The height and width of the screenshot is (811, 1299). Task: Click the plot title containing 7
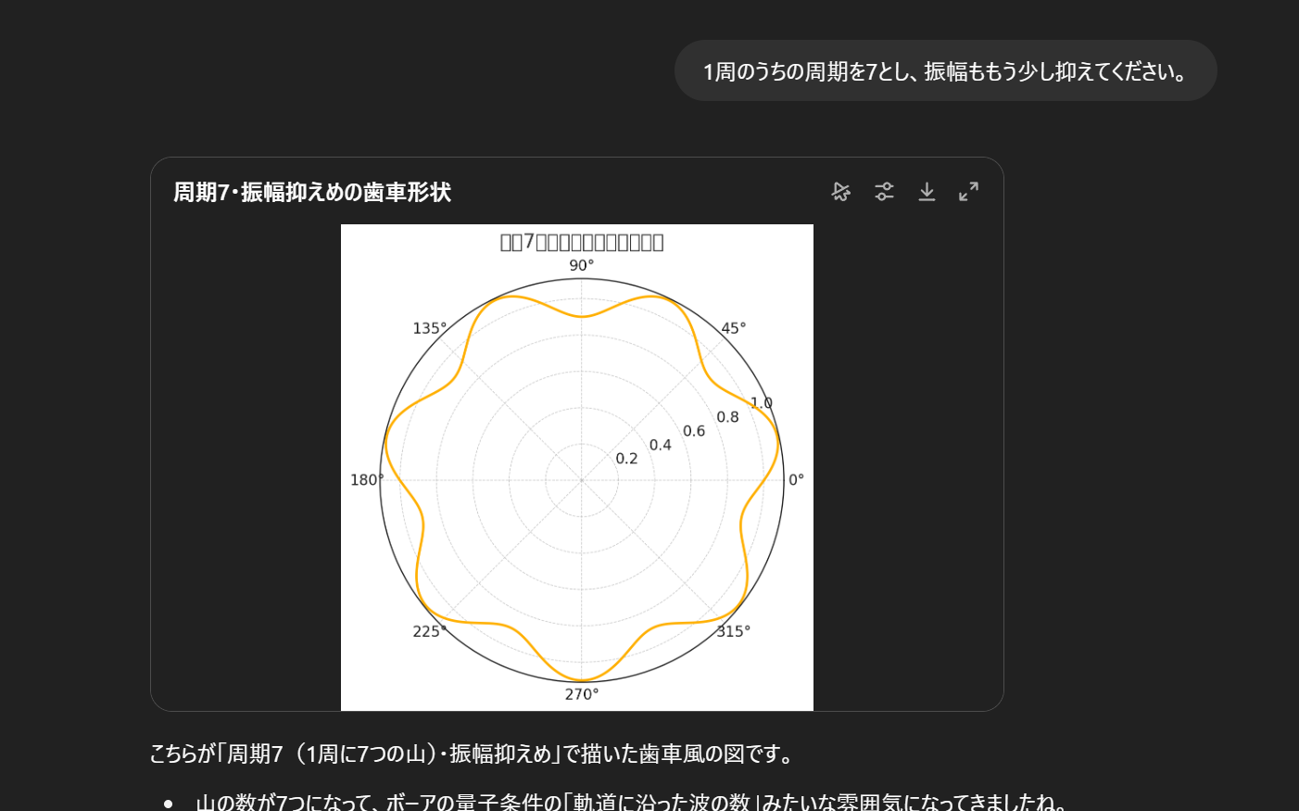(x=582, y=242)
